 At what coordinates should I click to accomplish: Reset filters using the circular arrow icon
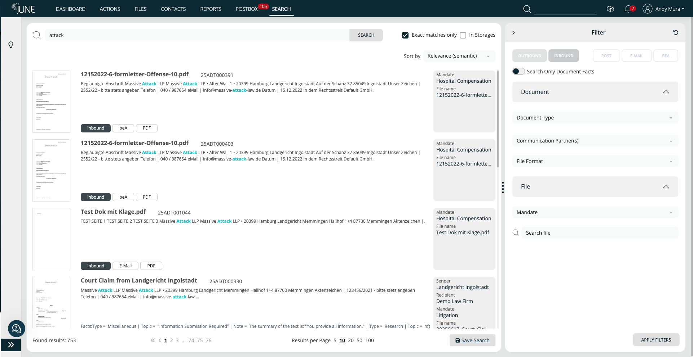point(676,32)
